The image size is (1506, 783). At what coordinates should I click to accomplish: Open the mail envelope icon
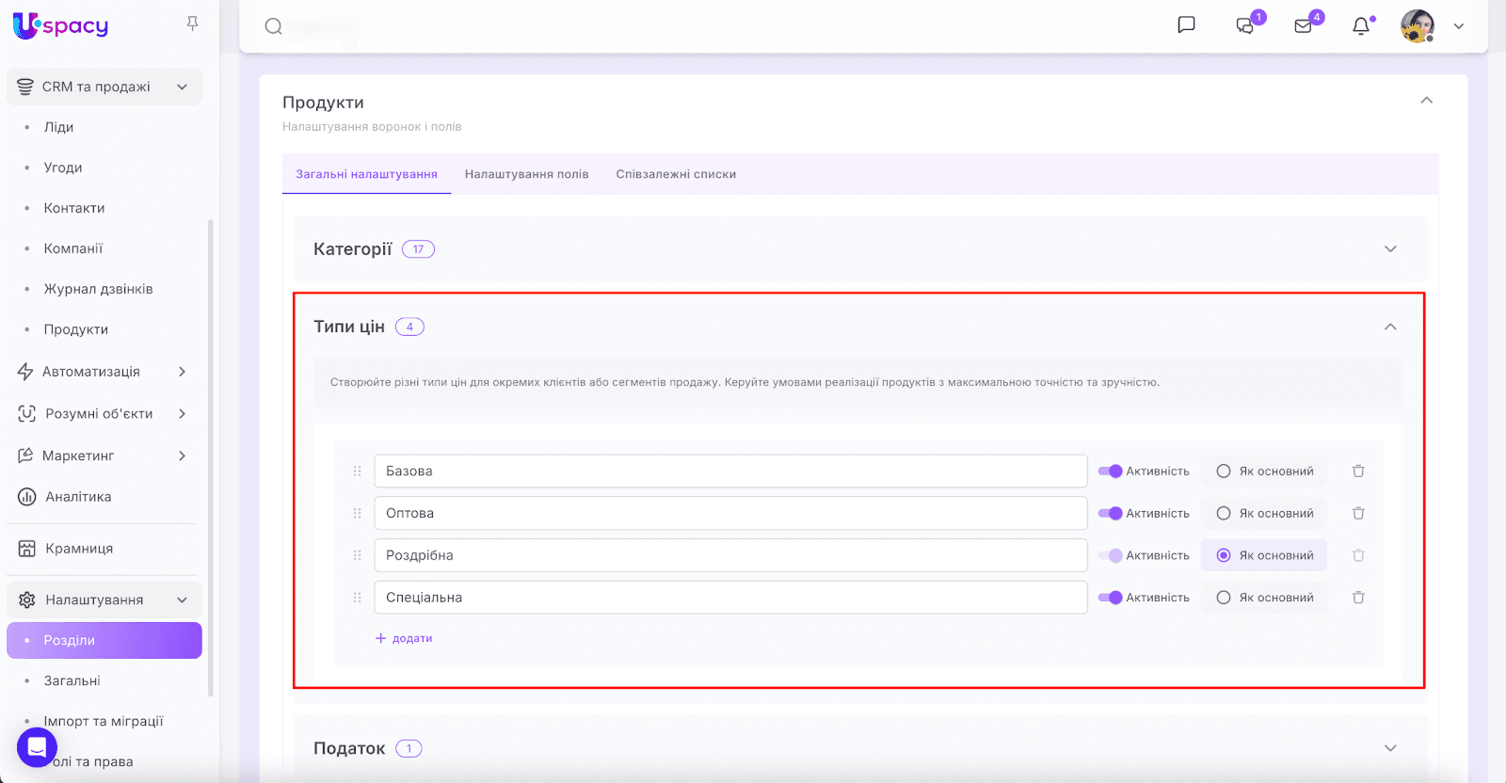(1304, 26)
